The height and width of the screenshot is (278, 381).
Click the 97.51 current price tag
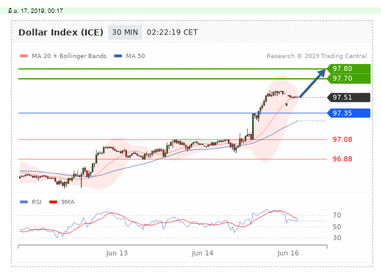tap(349, 97)
